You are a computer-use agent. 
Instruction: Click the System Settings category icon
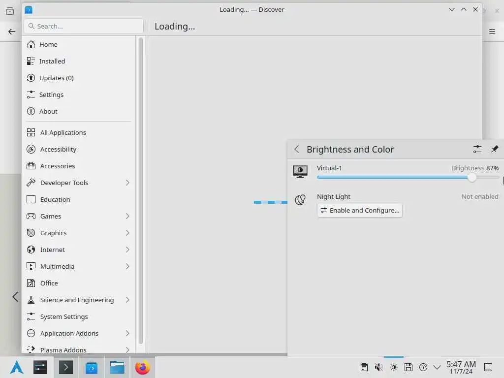click(x=31, y=316)
